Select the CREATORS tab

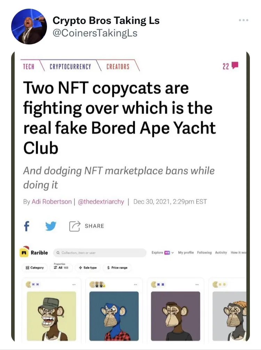pyautogui.click(x=118, y=66)
